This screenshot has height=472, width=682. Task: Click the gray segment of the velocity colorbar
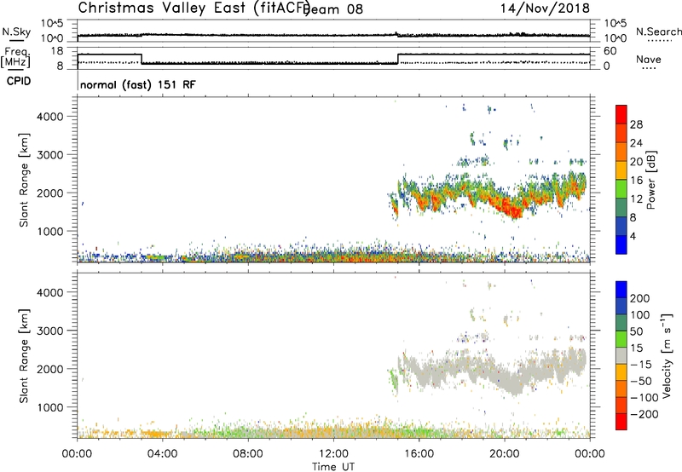tap(621, 355)
